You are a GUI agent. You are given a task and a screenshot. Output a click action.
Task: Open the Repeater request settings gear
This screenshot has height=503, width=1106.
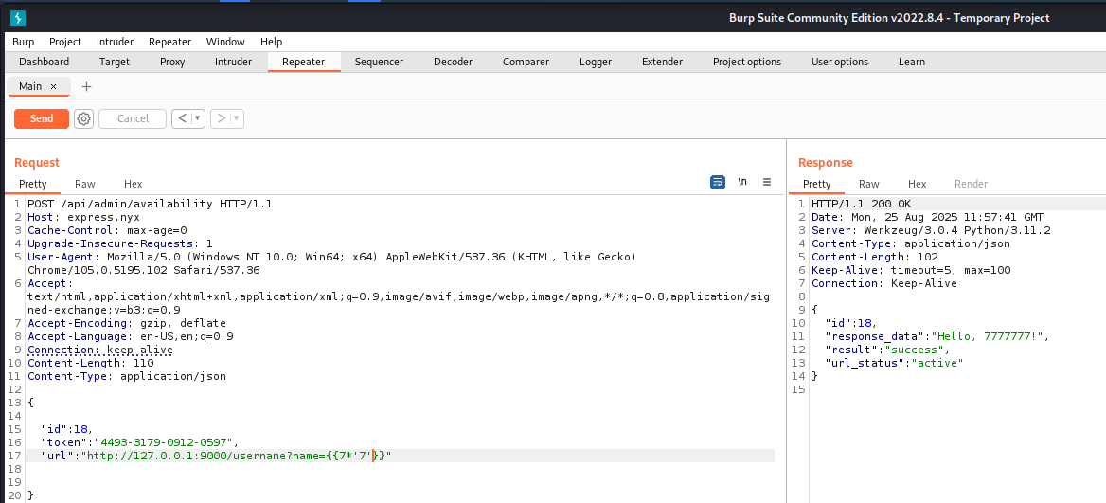tap(83, 118)
